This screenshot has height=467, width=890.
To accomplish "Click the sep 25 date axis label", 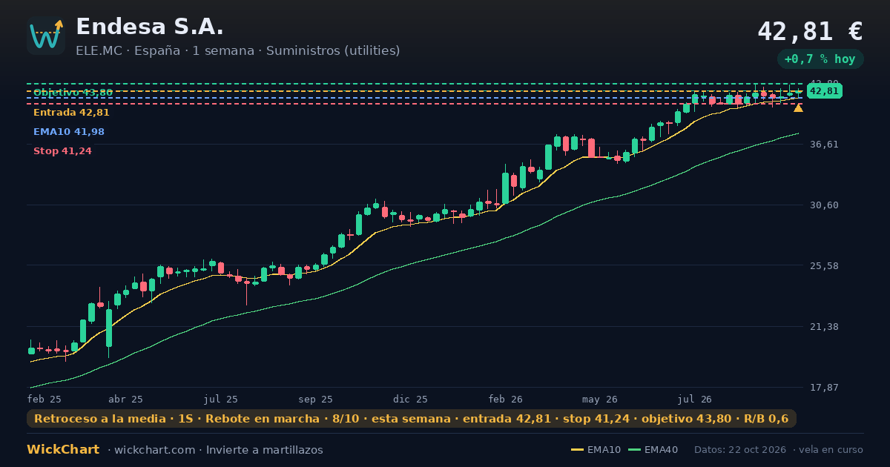I will [x=316, y=400].
